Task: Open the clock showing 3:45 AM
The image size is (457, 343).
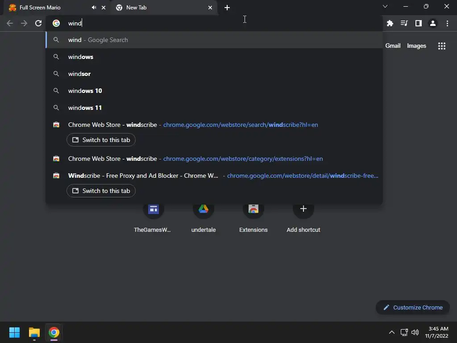Action: 437,332
